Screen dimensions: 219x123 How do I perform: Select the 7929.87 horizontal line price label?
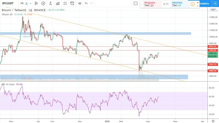click(x=212, y=50)
